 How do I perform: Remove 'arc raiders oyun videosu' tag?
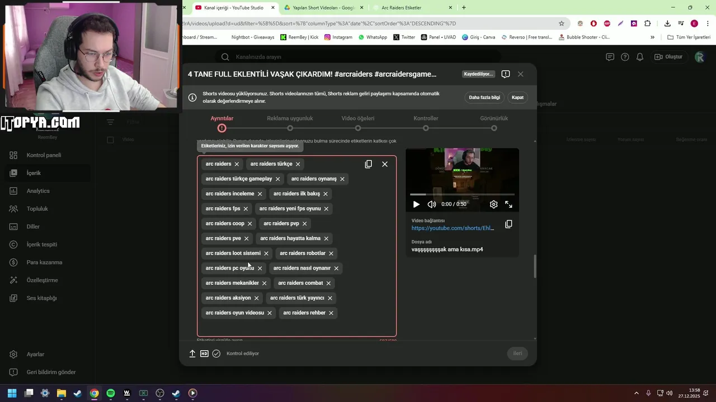pos(270,313)
